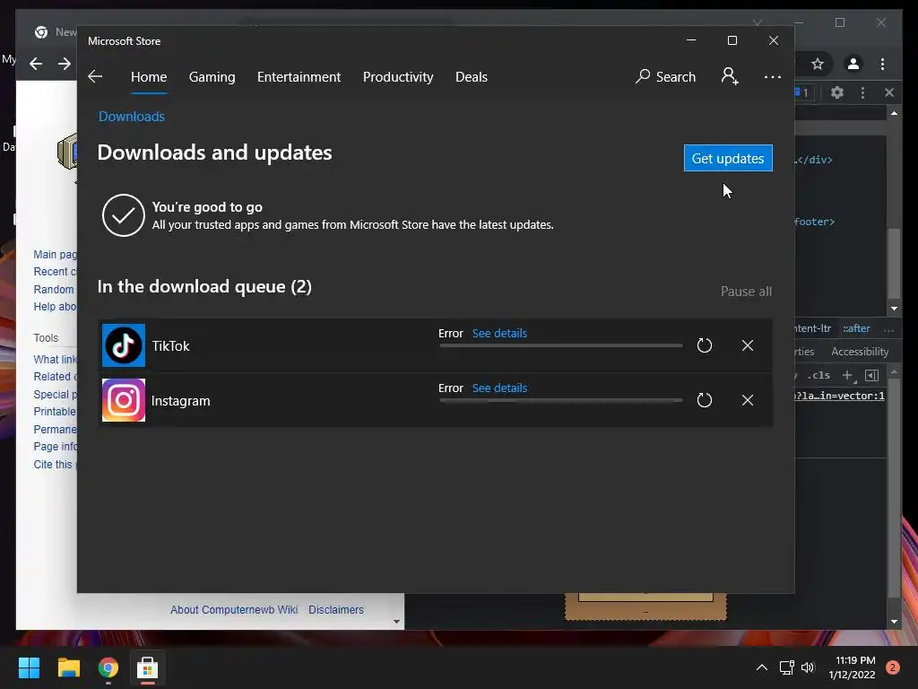Click Pause all in download queue
The height and width of the screenshot is (689, 918).
pyautogui.click(x=746, y=292)
